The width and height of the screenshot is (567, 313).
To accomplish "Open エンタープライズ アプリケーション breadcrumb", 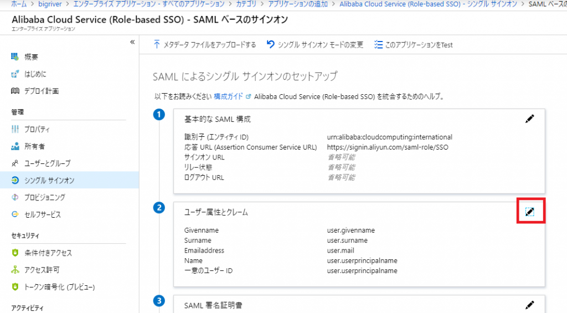I will 149,4.
